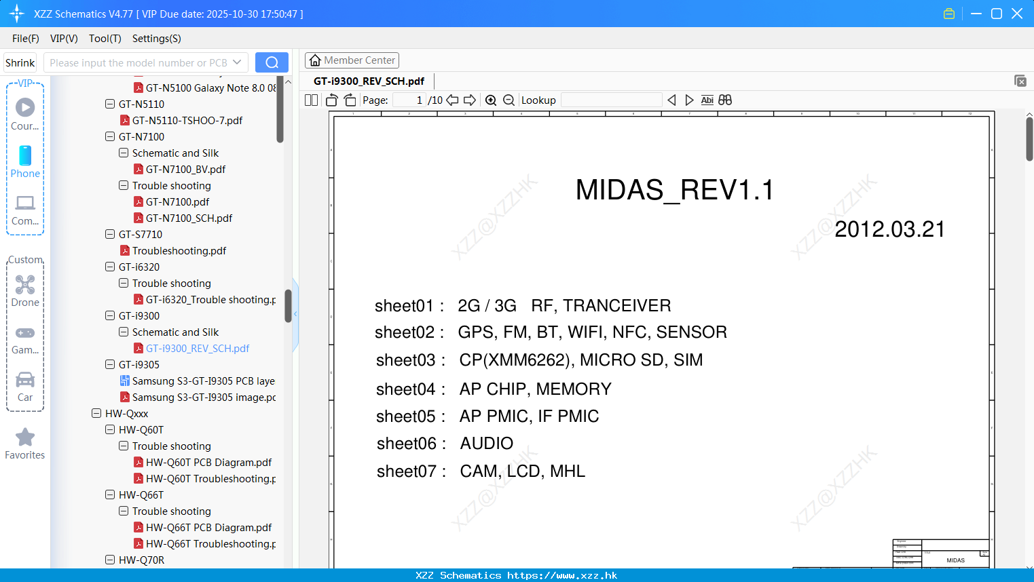Screen dimensions: 1034x582
Task: Select the GT-i9300_REV_SCH.pdf tab
Action: point(369,81)
